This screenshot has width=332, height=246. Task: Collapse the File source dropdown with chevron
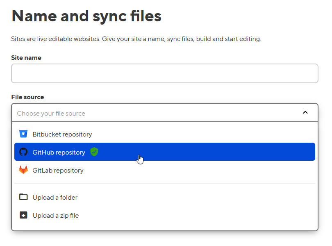(x=305, y=113)
